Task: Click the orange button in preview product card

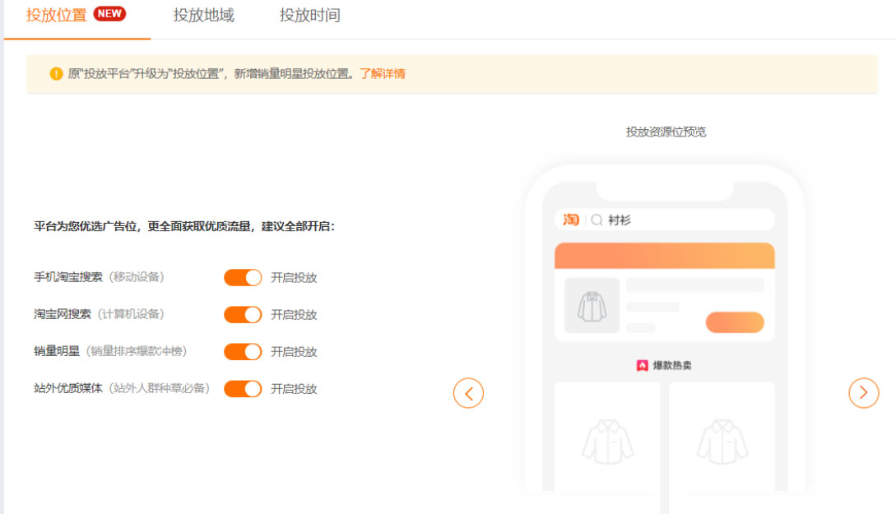Action: [734, 322]
